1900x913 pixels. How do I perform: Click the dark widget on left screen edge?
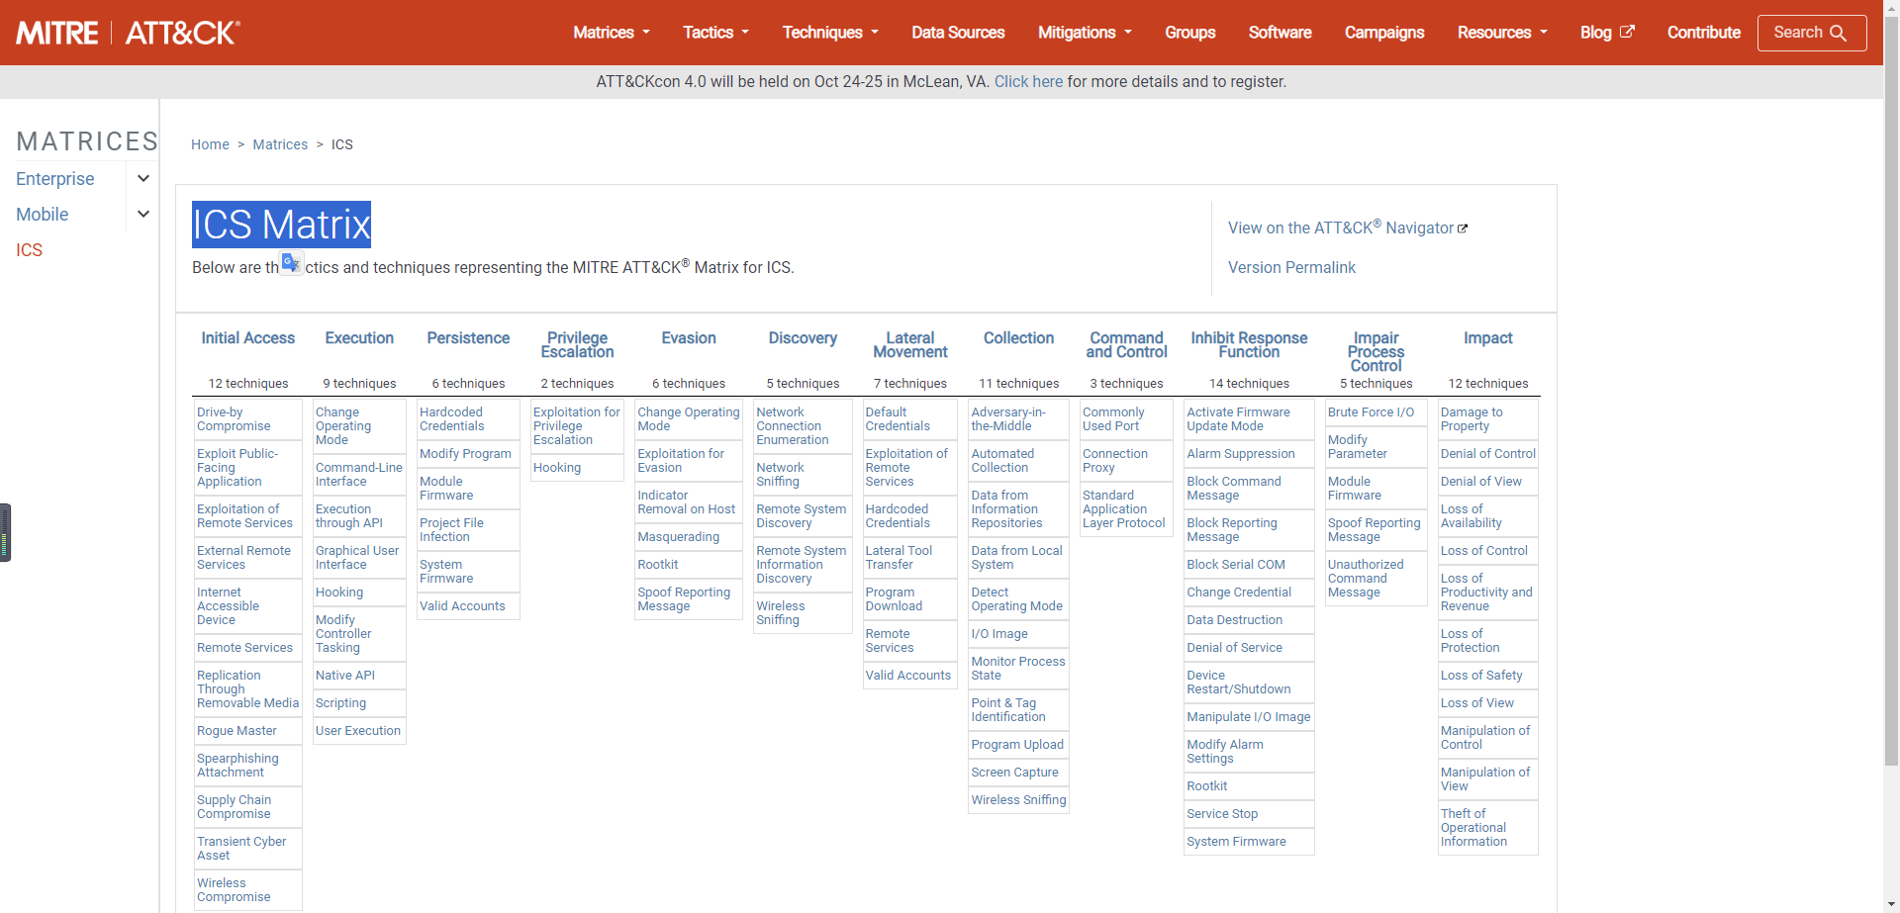(x=5, y=532)
